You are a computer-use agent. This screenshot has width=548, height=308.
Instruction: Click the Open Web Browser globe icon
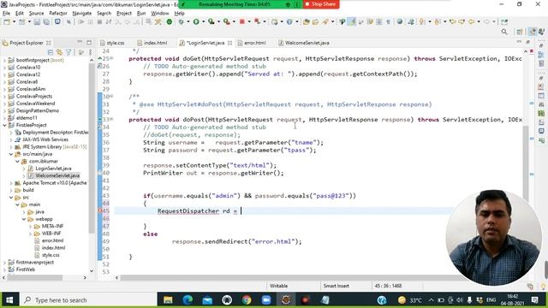(400, 21)
